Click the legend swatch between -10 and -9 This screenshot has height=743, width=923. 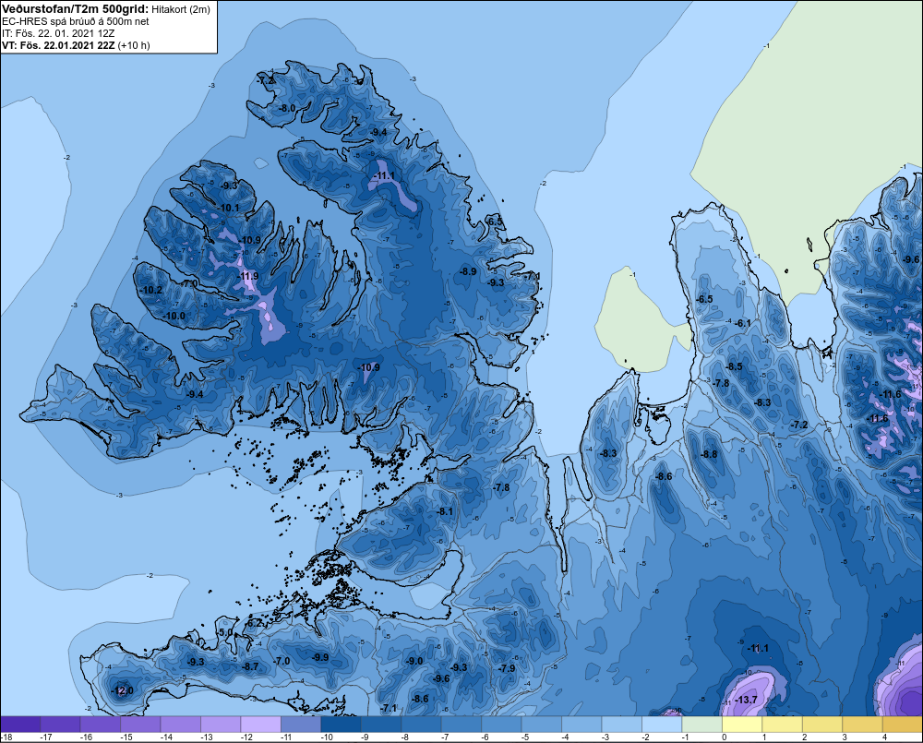pyautogui.click(x=341, y=725)
